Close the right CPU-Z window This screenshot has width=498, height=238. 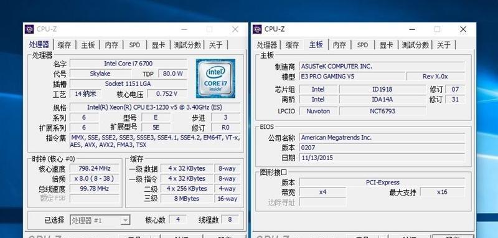(463, 29)
